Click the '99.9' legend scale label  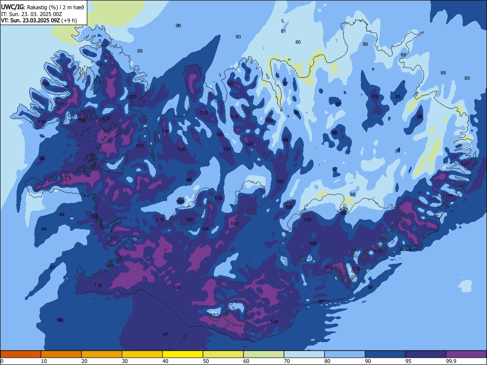point(451,361)
